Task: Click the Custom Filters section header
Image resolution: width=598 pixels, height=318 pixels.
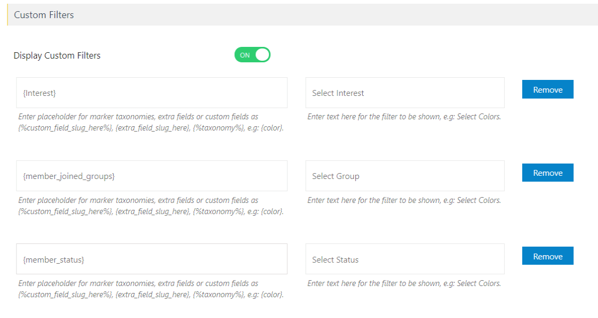Action: tap(44, 15)
